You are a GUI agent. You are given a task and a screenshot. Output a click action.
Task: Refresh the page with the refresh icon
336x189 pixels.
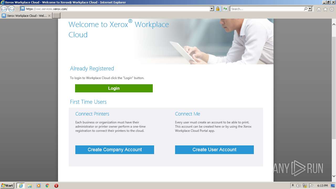tap(225, 9)
